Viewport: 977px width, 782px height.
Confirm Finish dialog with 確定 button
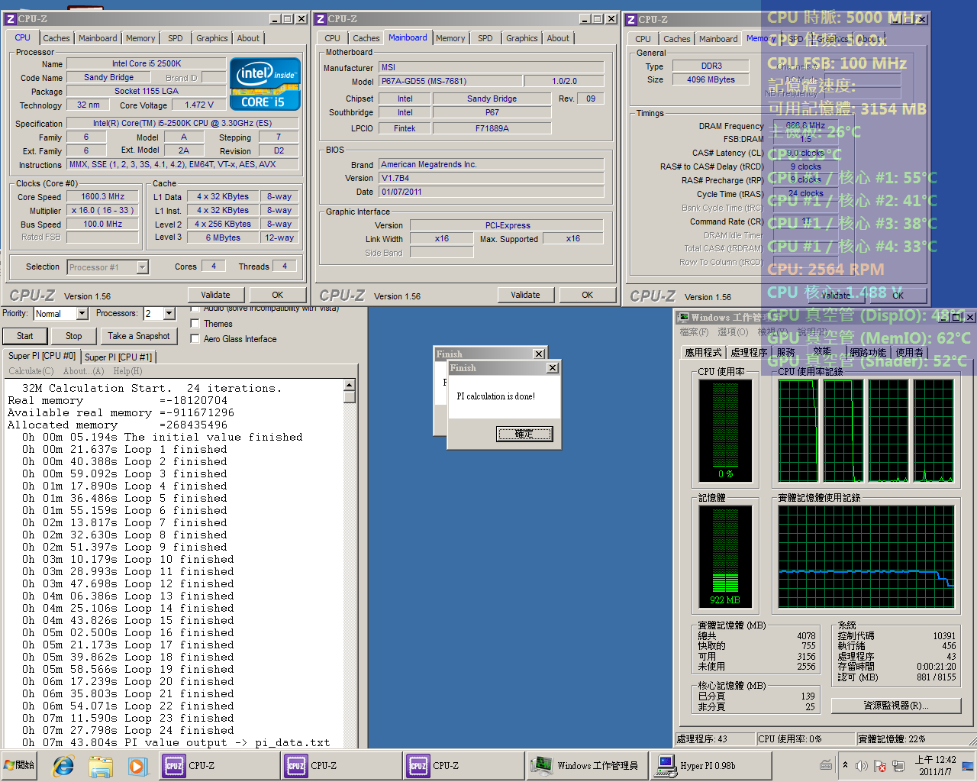click(524, 434)
